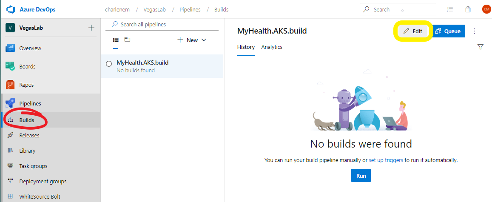Click the WhiteSource Bolt icon
Screen dimensions: 492x202
(x=10, y=196)
